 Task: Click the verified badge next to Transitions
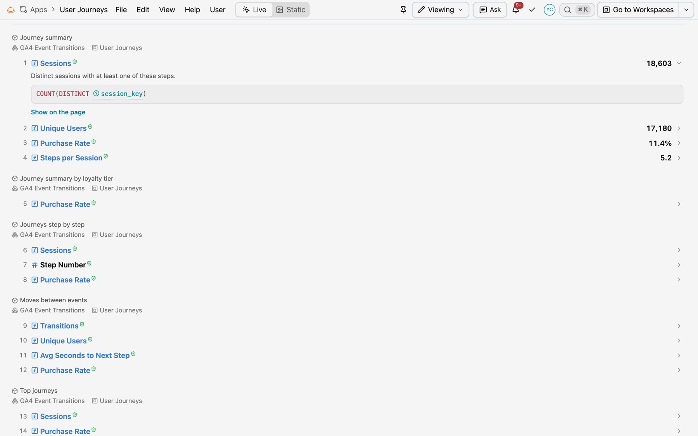pyautogui.click(x=82, y=324)
